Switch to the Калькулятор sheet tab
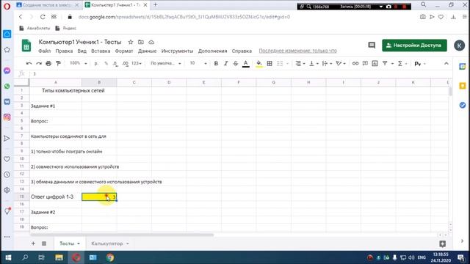The image size is (470, 264). (x=107, y=243)
